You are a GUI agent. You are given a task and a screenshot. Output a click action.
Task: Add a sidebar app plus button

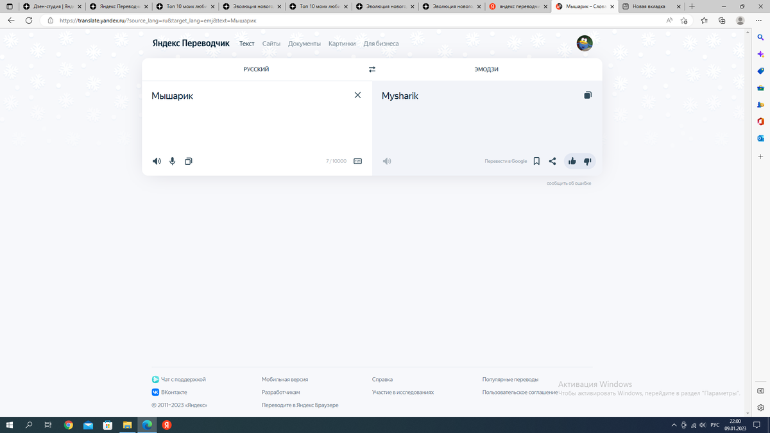(x=761, y=157)
